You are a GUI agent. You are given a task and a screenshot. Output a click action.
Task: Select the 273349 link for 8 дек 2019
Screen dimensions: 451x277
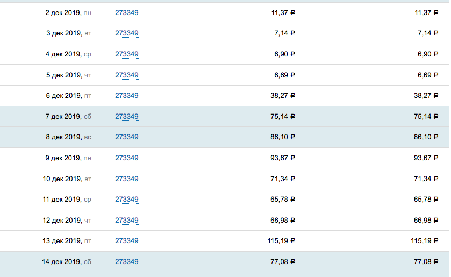pyautogui.click(x=127, y=137)
